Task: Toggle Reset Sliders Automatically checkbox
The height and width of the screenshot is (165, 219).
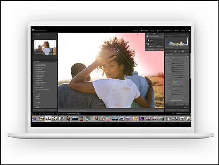Action: pyautogui.click(x=170, y=100)
